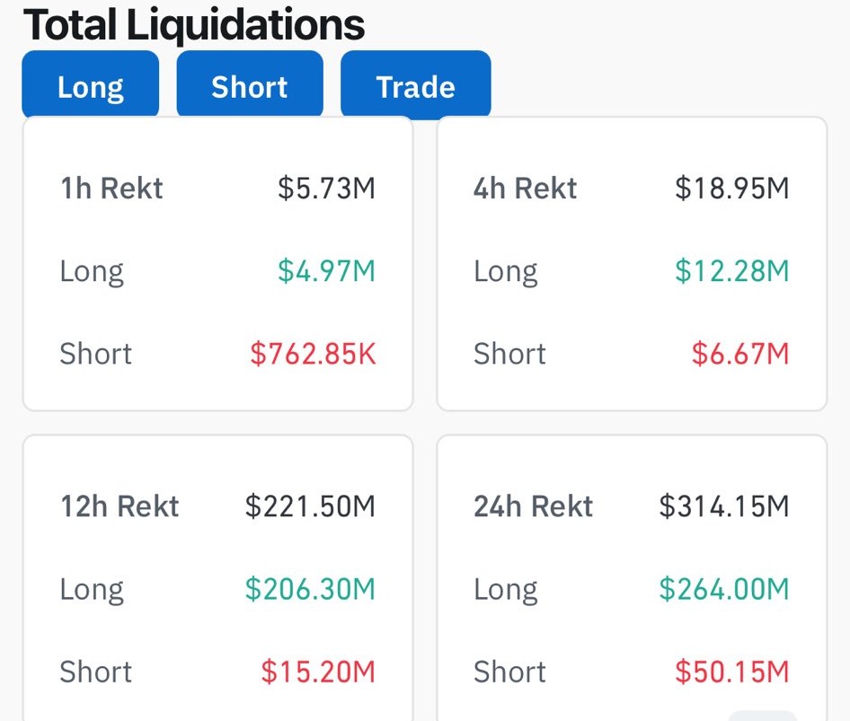This screenshot has height=721, width=850.
Task: Open the Trade button
Action: 415,86
